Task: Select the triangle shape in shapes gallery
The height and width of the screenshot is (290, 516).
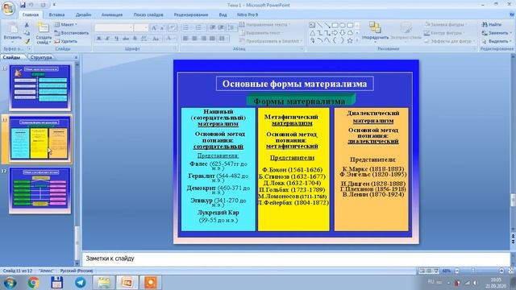Action: 312,33
